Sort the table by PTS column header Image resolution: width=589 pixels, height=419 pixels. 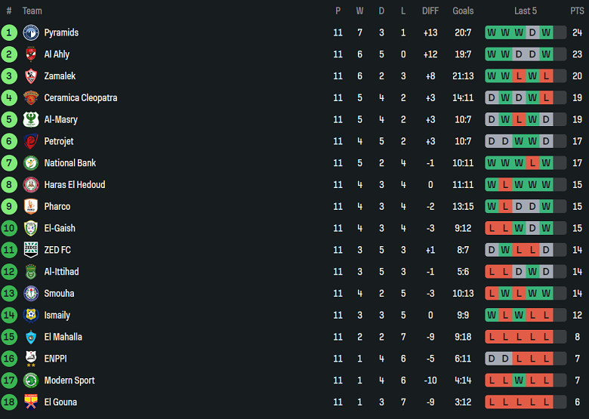click(577, 11)
